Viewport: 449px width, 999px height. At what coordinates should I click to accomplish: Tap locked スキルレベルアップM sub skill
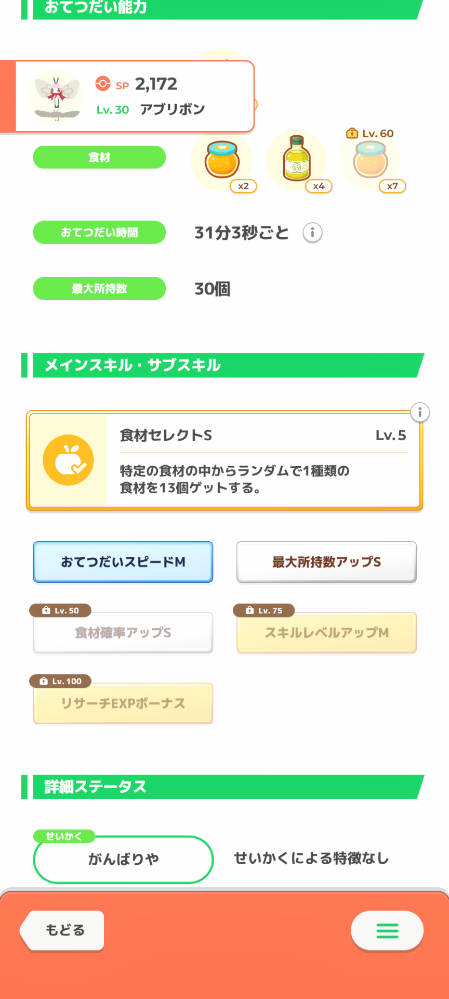coord(326,633)
